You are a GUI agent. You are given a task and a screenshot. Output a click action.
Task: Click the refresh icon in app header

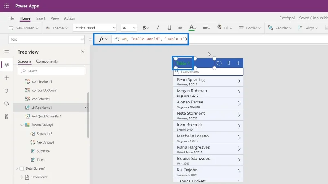(219, 63)
